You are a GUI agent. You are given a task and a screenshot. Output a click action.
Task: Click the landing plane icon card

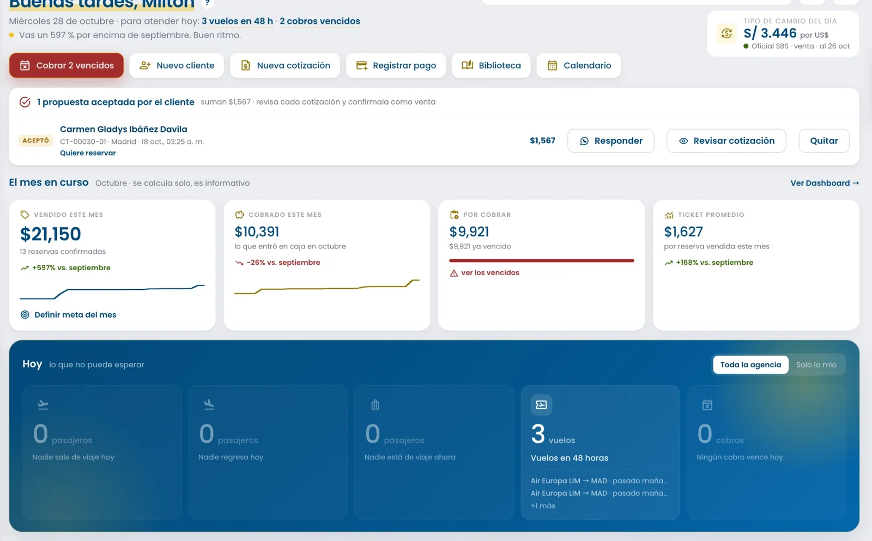(209, 405)
